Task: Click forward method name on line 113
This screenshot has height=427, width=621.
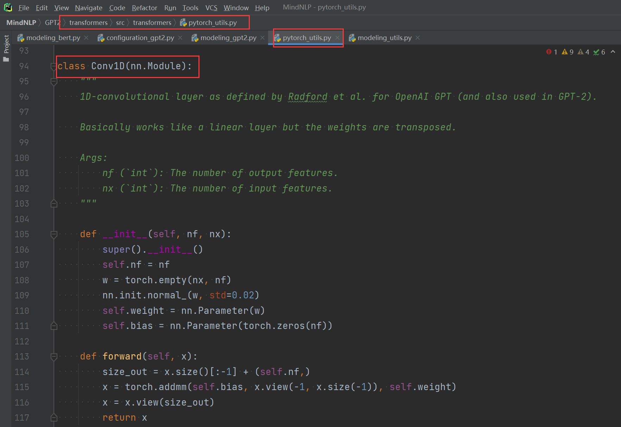Action: [x=122, y=356]
